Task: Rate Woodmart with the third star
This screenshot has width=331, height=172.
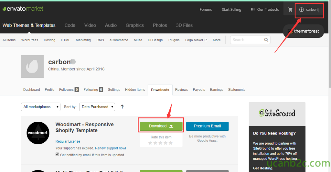Action: coord(160,143)
